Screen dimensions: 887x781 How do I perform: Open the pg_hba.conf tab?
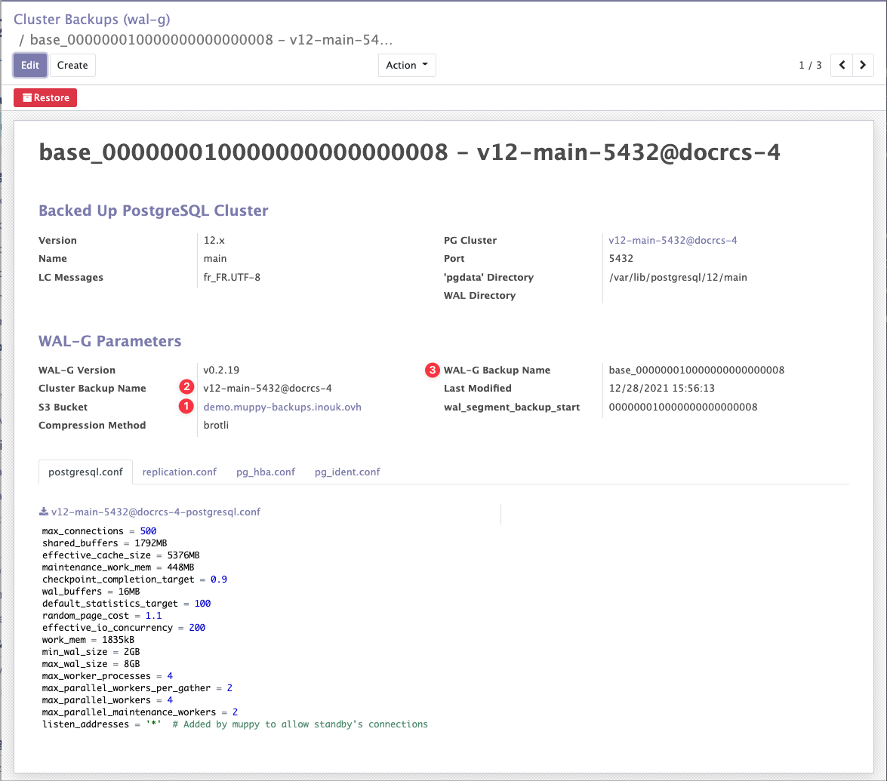pyautogui.click(x=265, y=472)
